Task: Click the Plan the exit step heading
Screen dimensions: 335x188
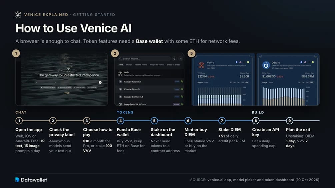Action: point(298,130)
